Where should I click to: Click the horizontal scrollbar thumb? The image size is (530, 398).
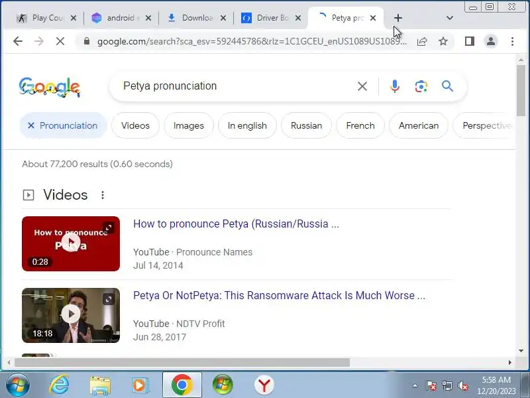click(x=182, y=362)
